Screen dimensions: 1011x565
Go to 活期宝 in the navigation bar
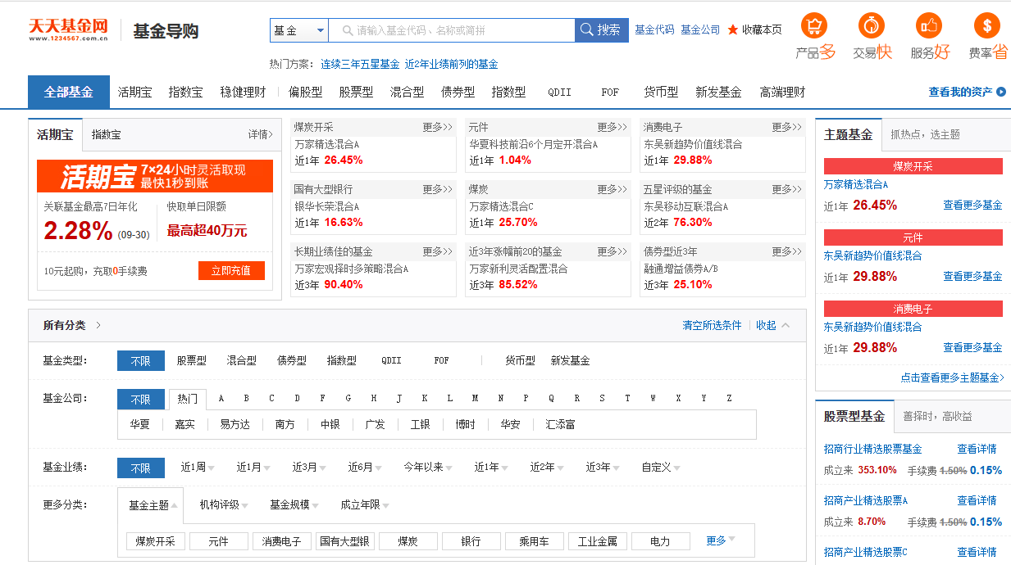point(135,92)
